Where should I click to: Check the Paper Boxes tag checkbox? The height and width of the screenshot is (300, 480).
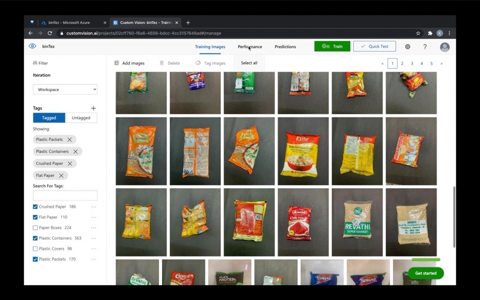35,228
